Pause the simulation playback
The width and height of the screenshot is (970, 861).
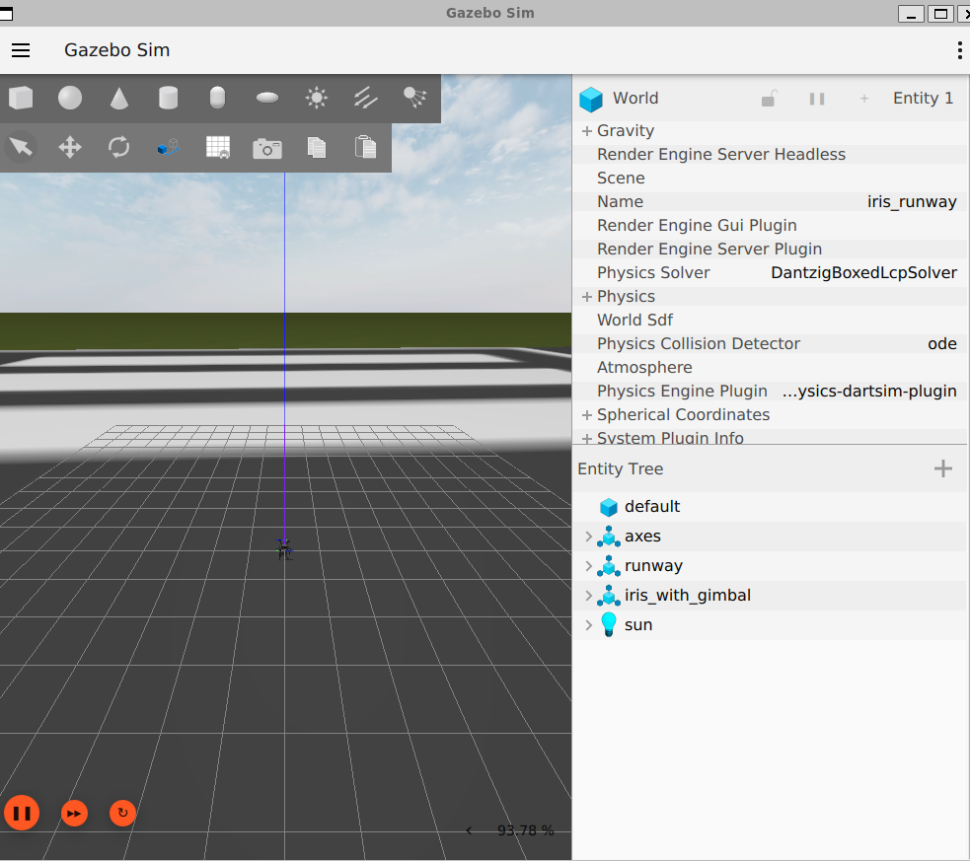[22, 814]
